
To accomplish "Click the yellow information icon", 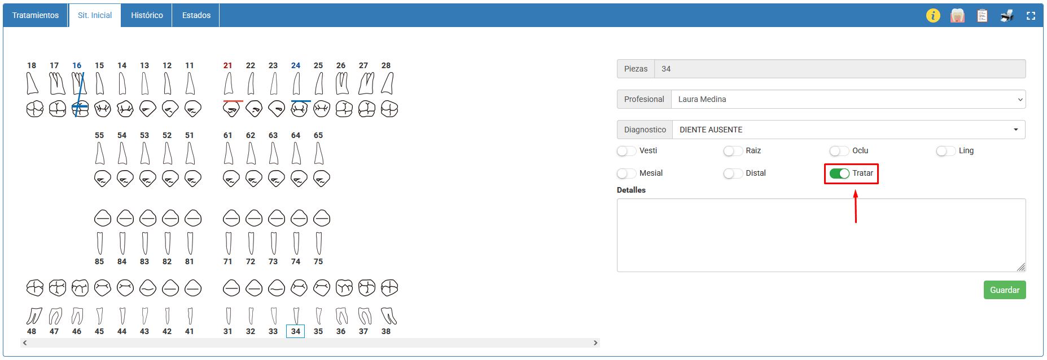I will click(x=933, y=16).
